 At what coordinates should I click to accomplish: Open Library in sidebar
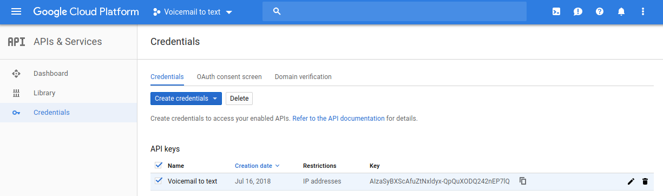44,93
